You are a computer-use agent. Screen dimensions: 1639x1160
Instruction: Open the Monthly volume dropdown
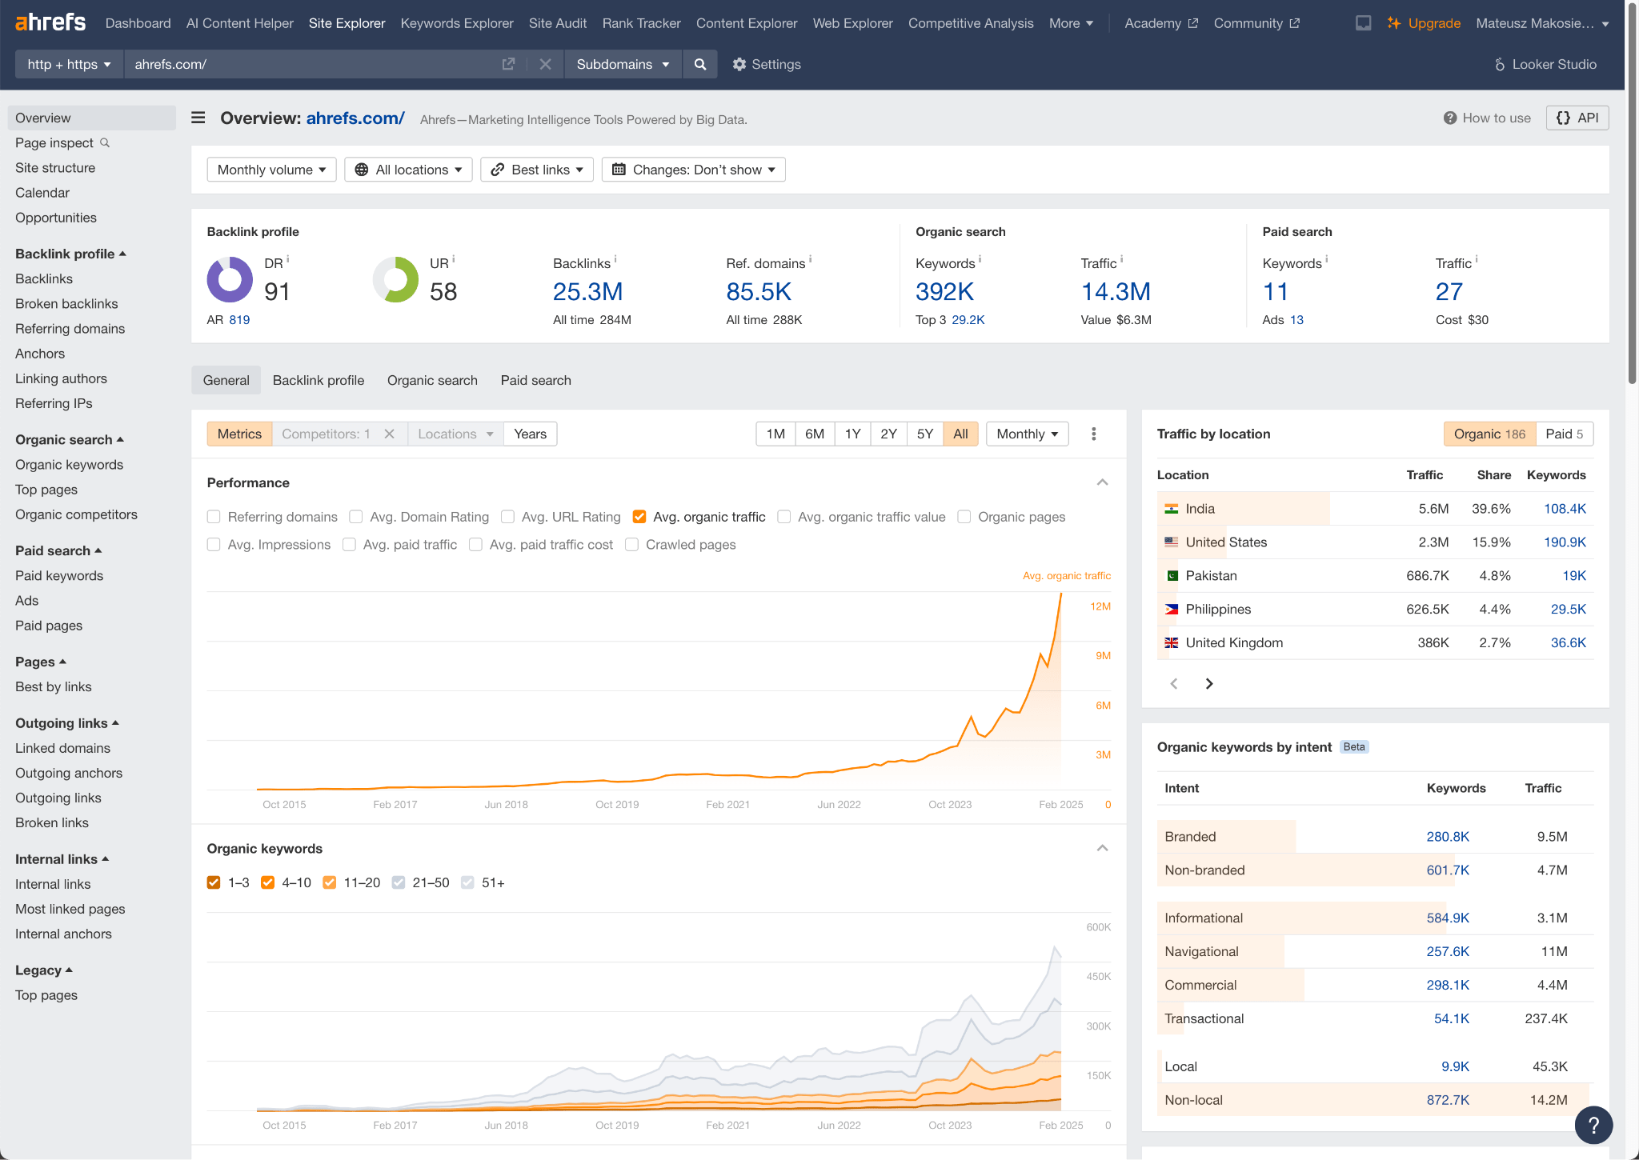(x=271, y=169)
